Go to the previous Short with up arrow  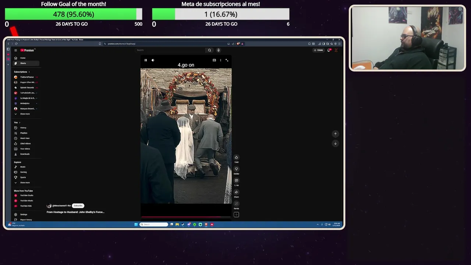[335, 134]
